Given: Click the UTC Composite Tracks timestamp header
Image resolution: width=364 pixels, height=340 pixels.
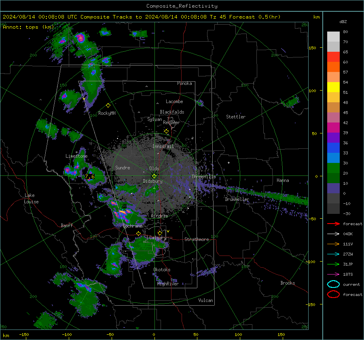Looking at the screenshot, I should 142,17.
